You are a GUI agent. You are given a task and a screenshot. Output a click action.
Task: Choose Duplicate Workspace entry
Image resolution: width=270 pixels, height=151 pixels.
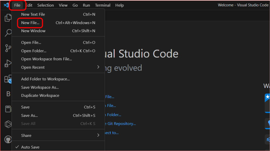58,95
